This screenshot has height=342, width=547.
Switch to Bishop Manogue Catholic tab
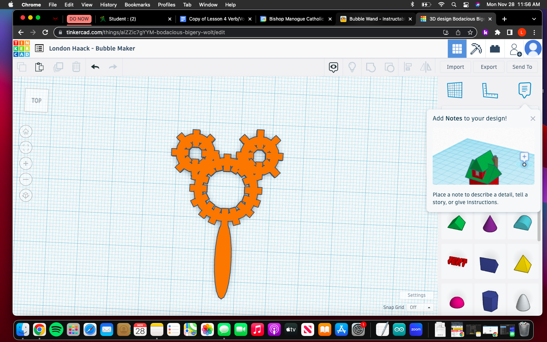[296, 19]
